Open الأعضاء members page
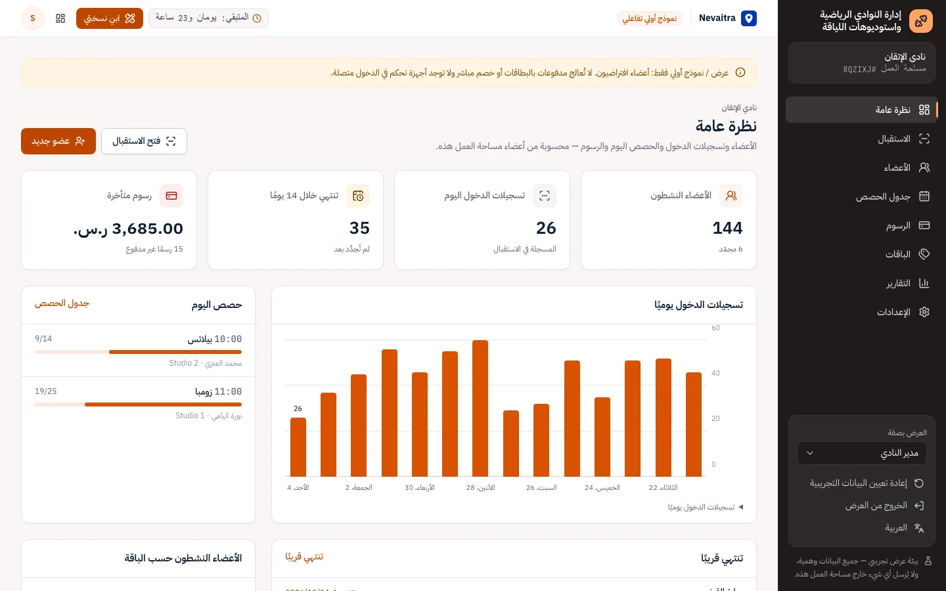 [x=861, y=167]
